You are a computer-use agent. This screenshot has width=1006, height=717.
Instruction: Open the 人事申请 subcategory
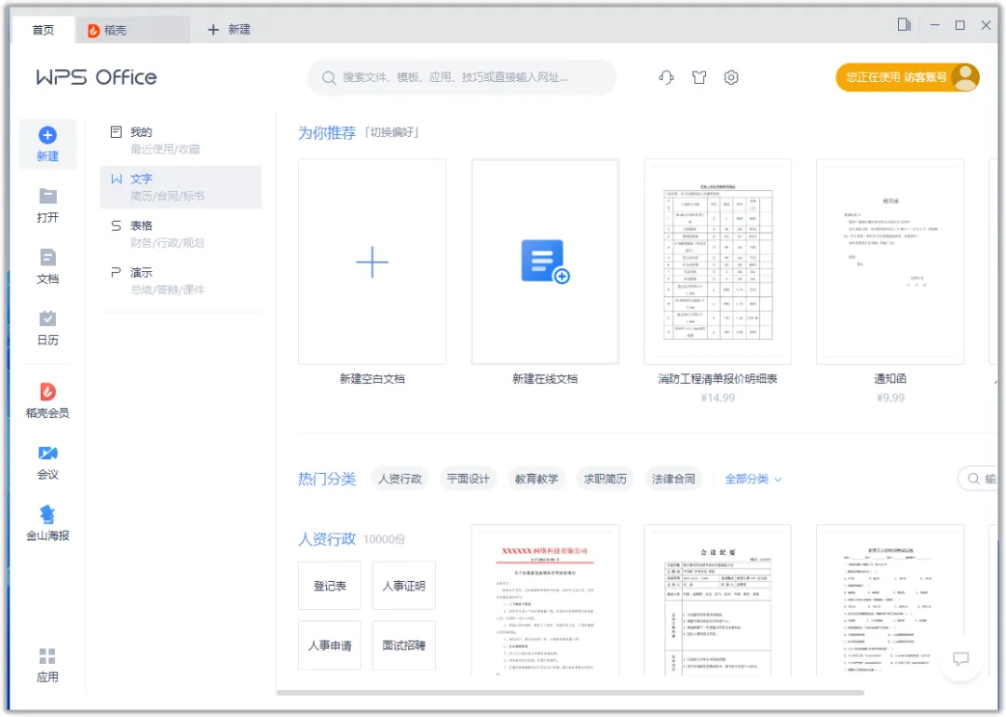pos(330,645)
